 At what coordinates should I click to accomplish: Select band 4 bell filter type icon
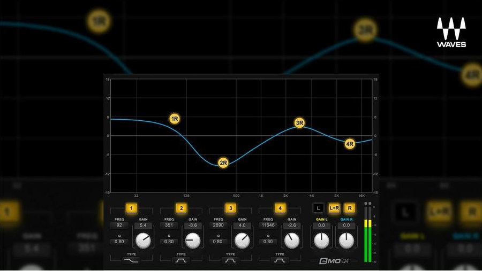[280, 260]
